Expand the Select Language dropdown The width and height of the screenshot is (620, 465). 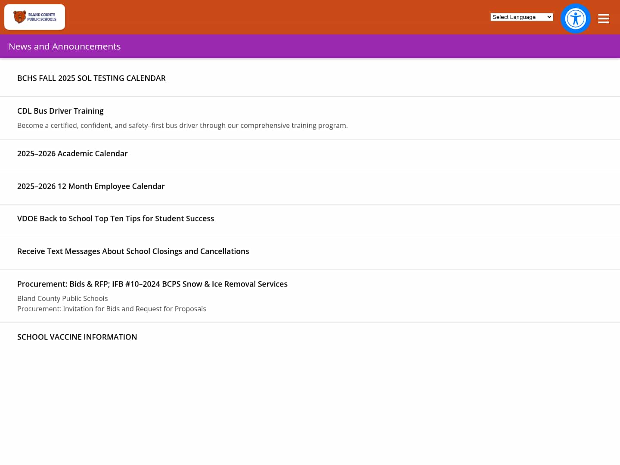[522, 17]
